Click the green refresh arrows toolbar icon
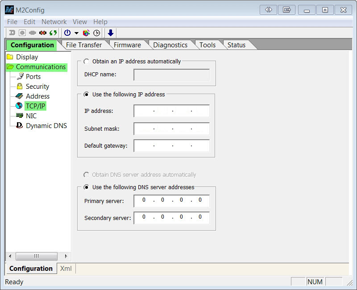Viewport: 357px width, 290px height. pos(53,33)
